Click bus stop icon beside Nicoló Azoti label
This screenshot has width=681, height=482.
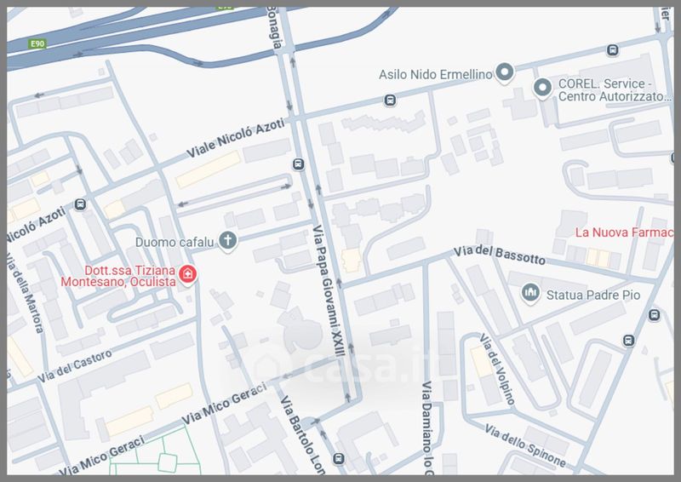[80, 204]
